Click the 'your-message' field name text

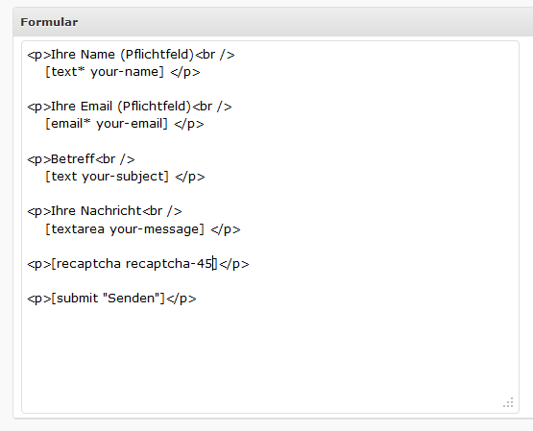click(x=155, y=229)
